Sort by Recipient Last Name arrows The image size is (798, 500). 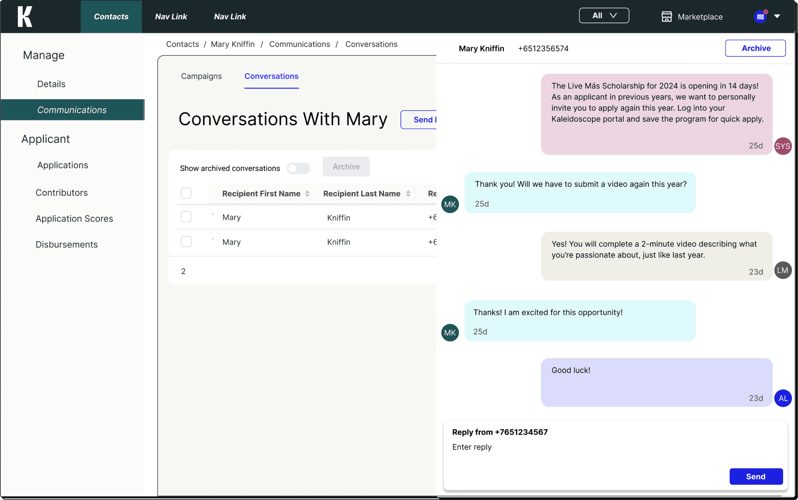(x=408, y=194)
